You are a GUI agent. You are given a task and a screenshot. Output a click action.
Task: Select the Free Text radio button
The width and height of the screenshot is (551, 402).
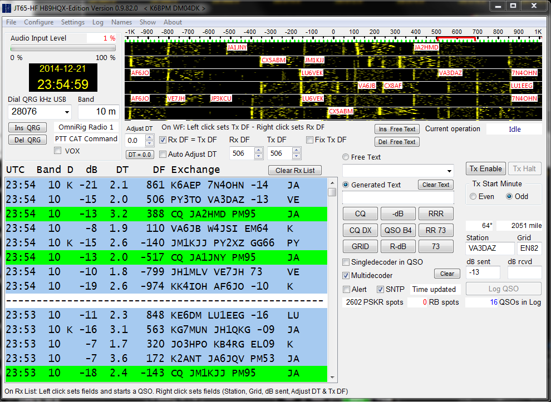346,157
